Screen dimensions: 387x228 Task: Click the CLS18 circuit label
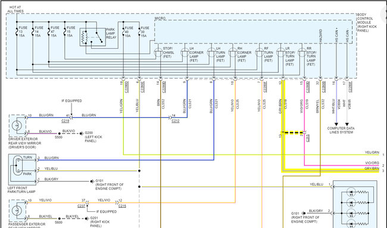click(x=286, y=104)
